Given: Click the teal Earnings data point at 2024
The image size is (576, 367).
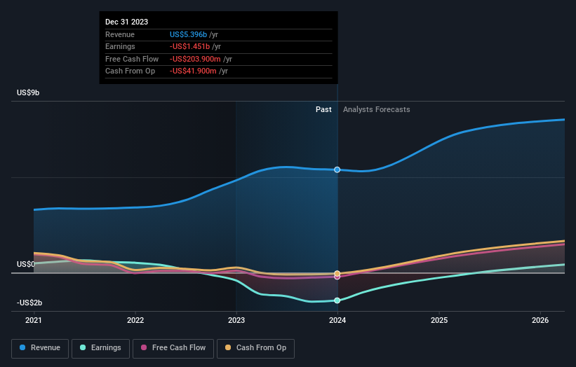Looking at the screenshot, I should point(337,300).
